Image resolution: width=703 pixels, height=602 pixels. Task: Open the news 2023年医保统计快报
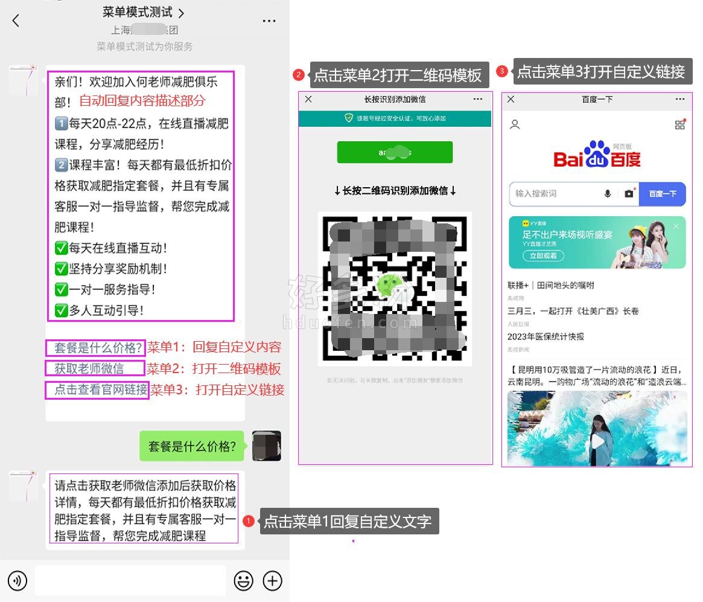coord(546,336)
